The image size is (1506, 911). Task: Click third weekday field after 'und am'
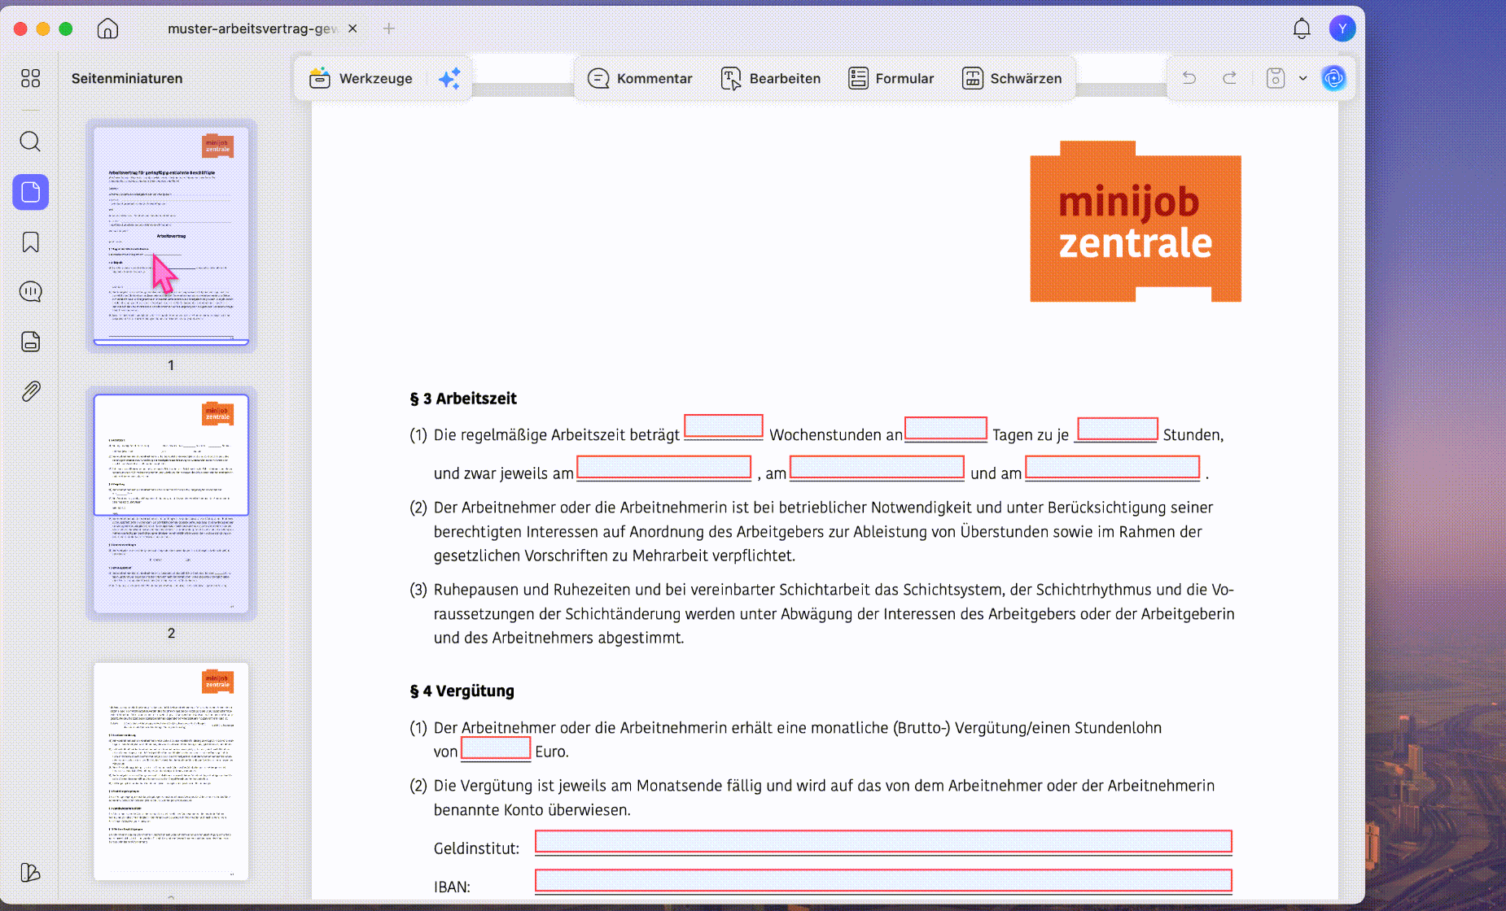pos(1112,468)
